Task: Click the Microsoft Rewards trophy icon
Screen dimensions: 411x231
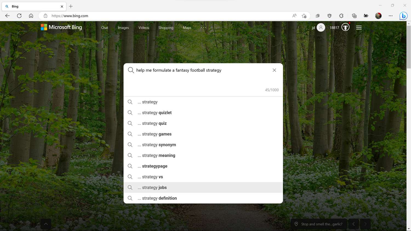Action: (x=346, y=27)
